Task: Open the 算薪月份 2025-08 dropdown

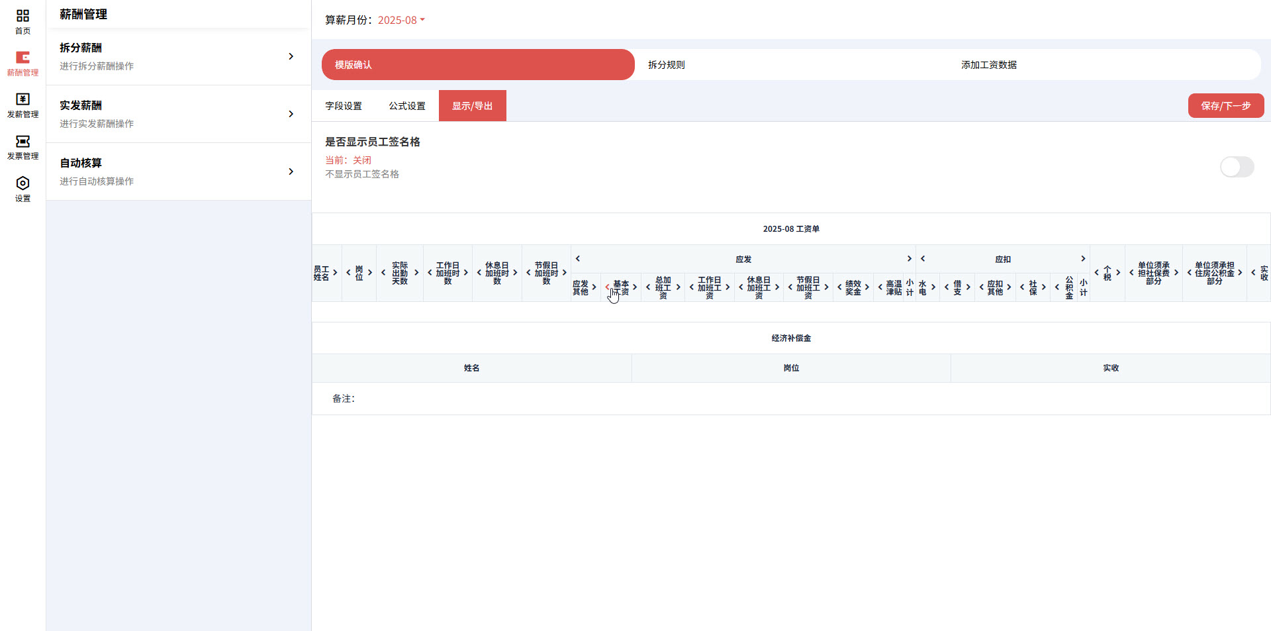Action: coord(400,20)
